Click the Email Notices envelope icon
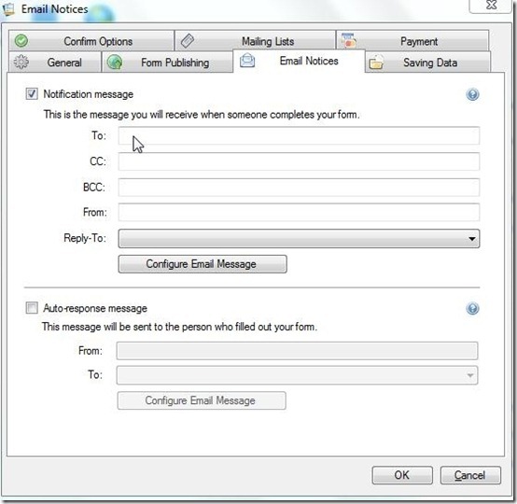517x504 pixels. click(247, 61)
